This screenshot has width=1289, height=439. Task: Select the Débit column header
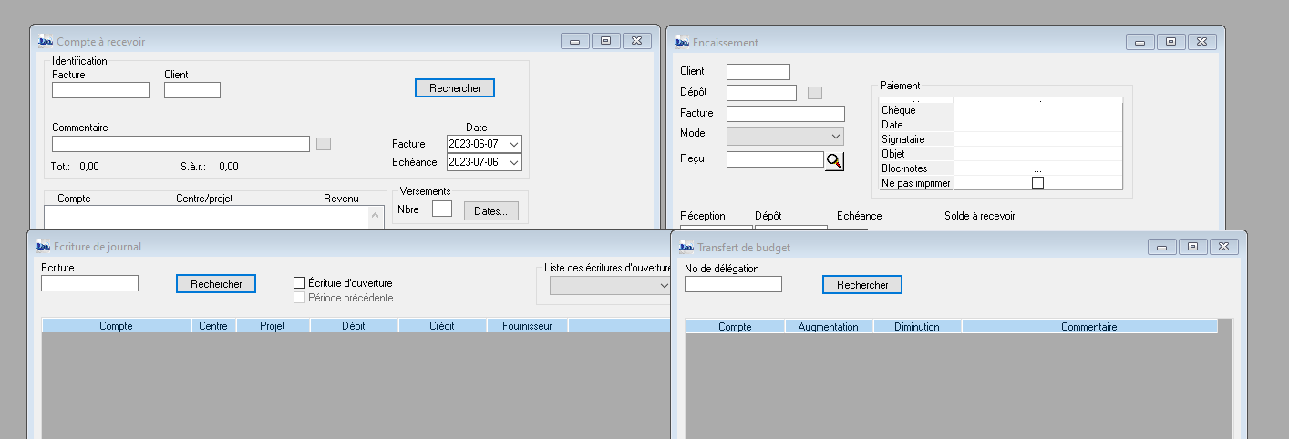354,325
